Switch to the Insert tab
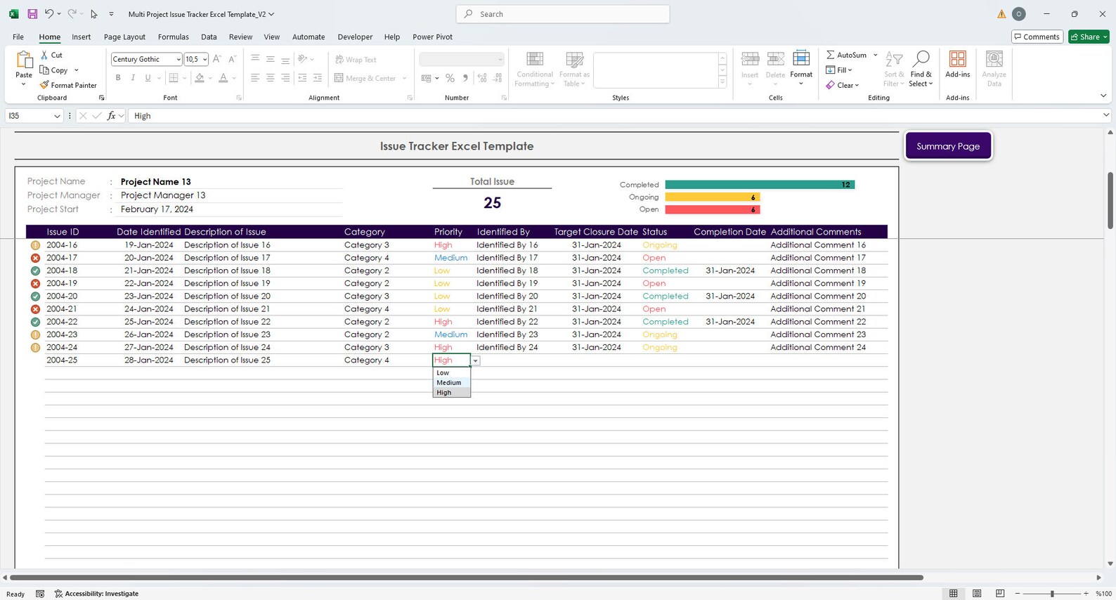 tap(81, 37)
